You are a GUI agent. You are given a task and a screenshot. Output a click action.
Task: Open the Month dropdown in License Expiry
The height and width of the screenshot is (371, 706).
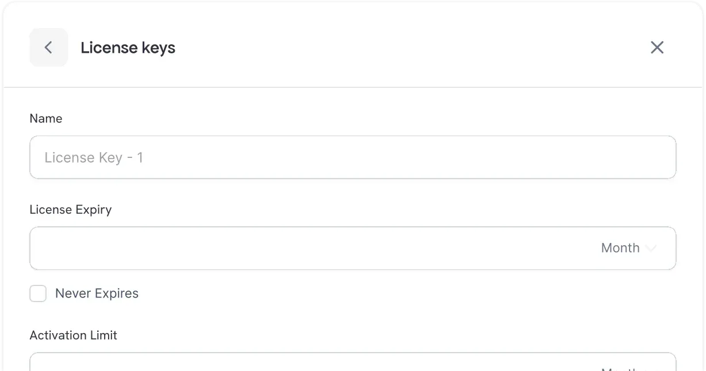point(628,248)
